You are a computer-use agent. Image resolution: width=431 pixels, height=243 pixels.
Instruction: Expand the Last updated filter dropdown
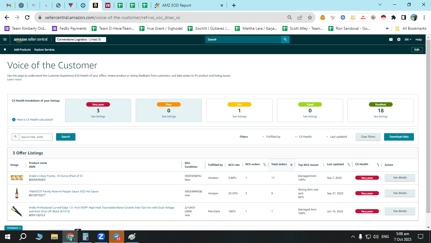pyautogui.click(x=337, y=137)
